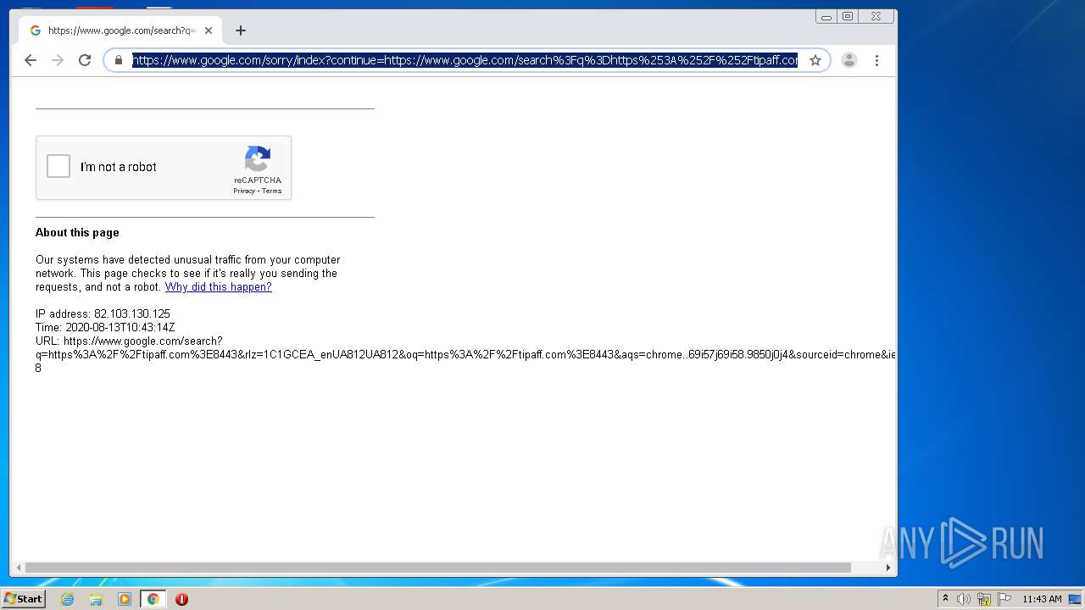
Task: Close the Chrome window
Action: click(876, 16)
